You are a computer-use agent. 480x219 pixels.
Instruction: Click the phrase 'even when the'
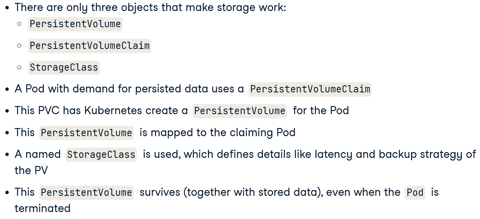coord(363,192)
